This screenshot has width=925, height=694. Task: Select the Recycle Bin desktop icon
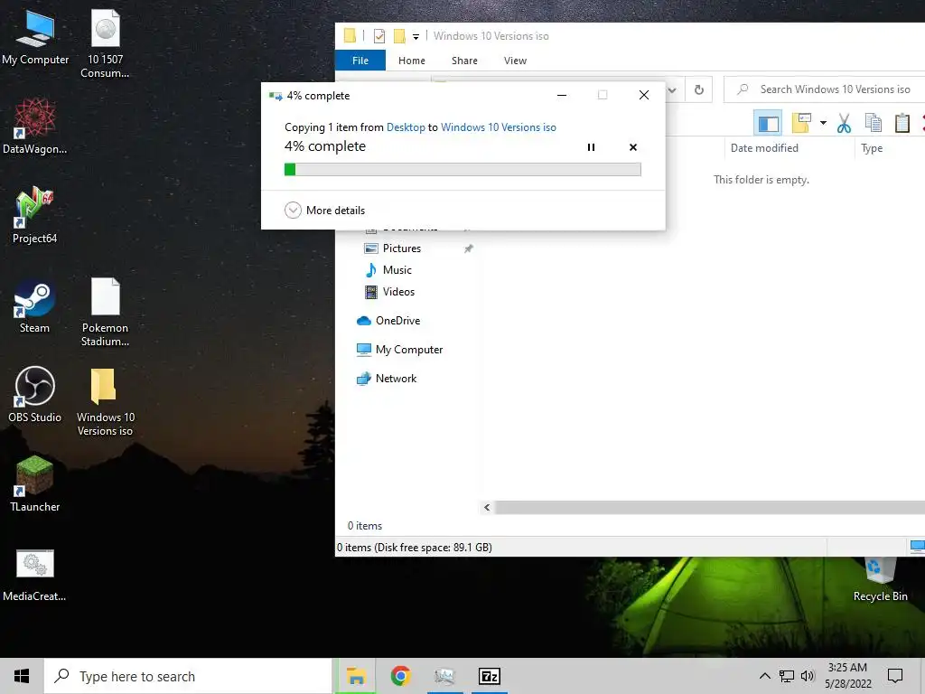tap(880, 579)
